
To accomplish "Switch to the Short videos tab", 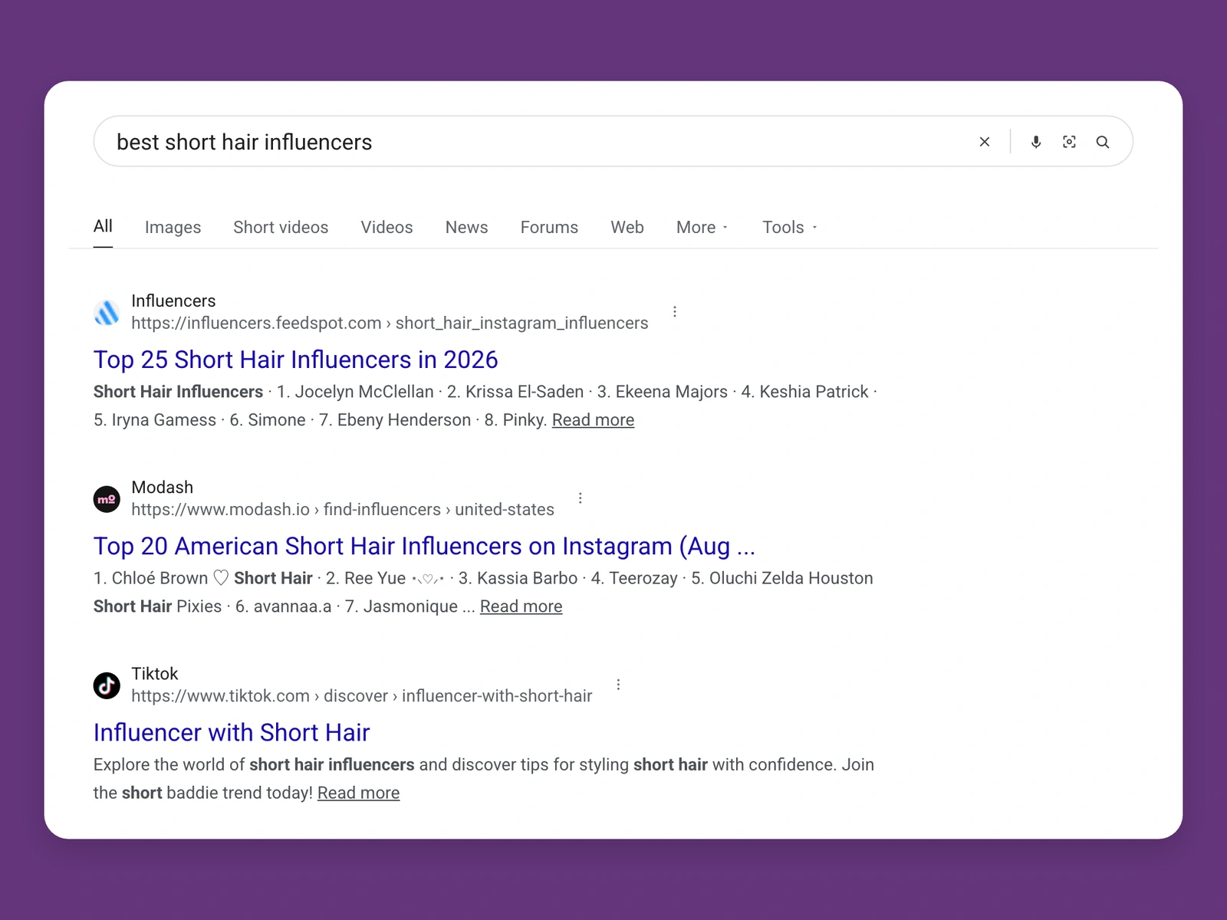I will click(x=281, y=227).
